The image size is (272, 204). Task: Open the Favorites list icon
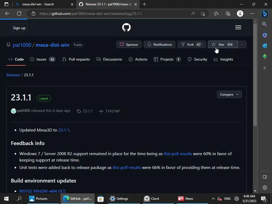(216, 14)
